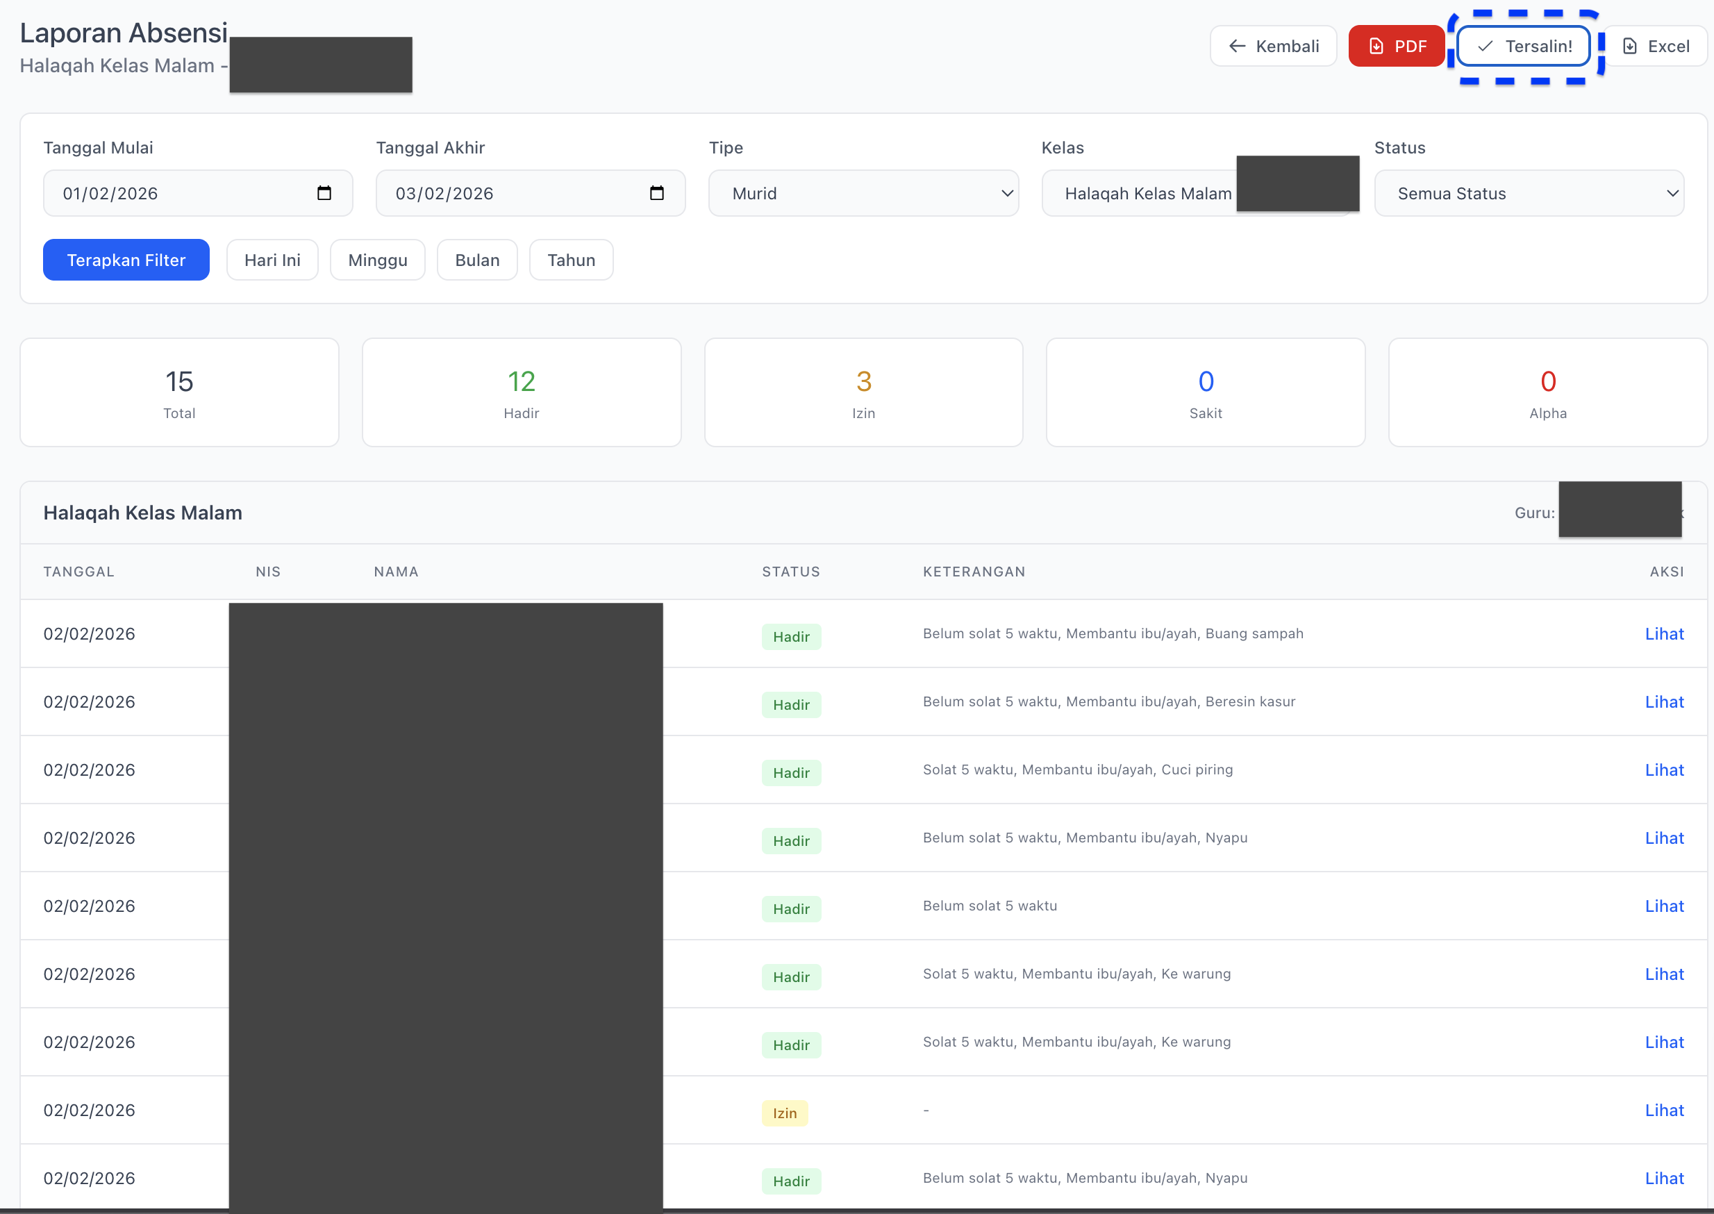The width and height of the screenshot is (1714, 1214).
Task: Expand the Tipe dropdown showing Murid
Action: click(x=863, y=194)
